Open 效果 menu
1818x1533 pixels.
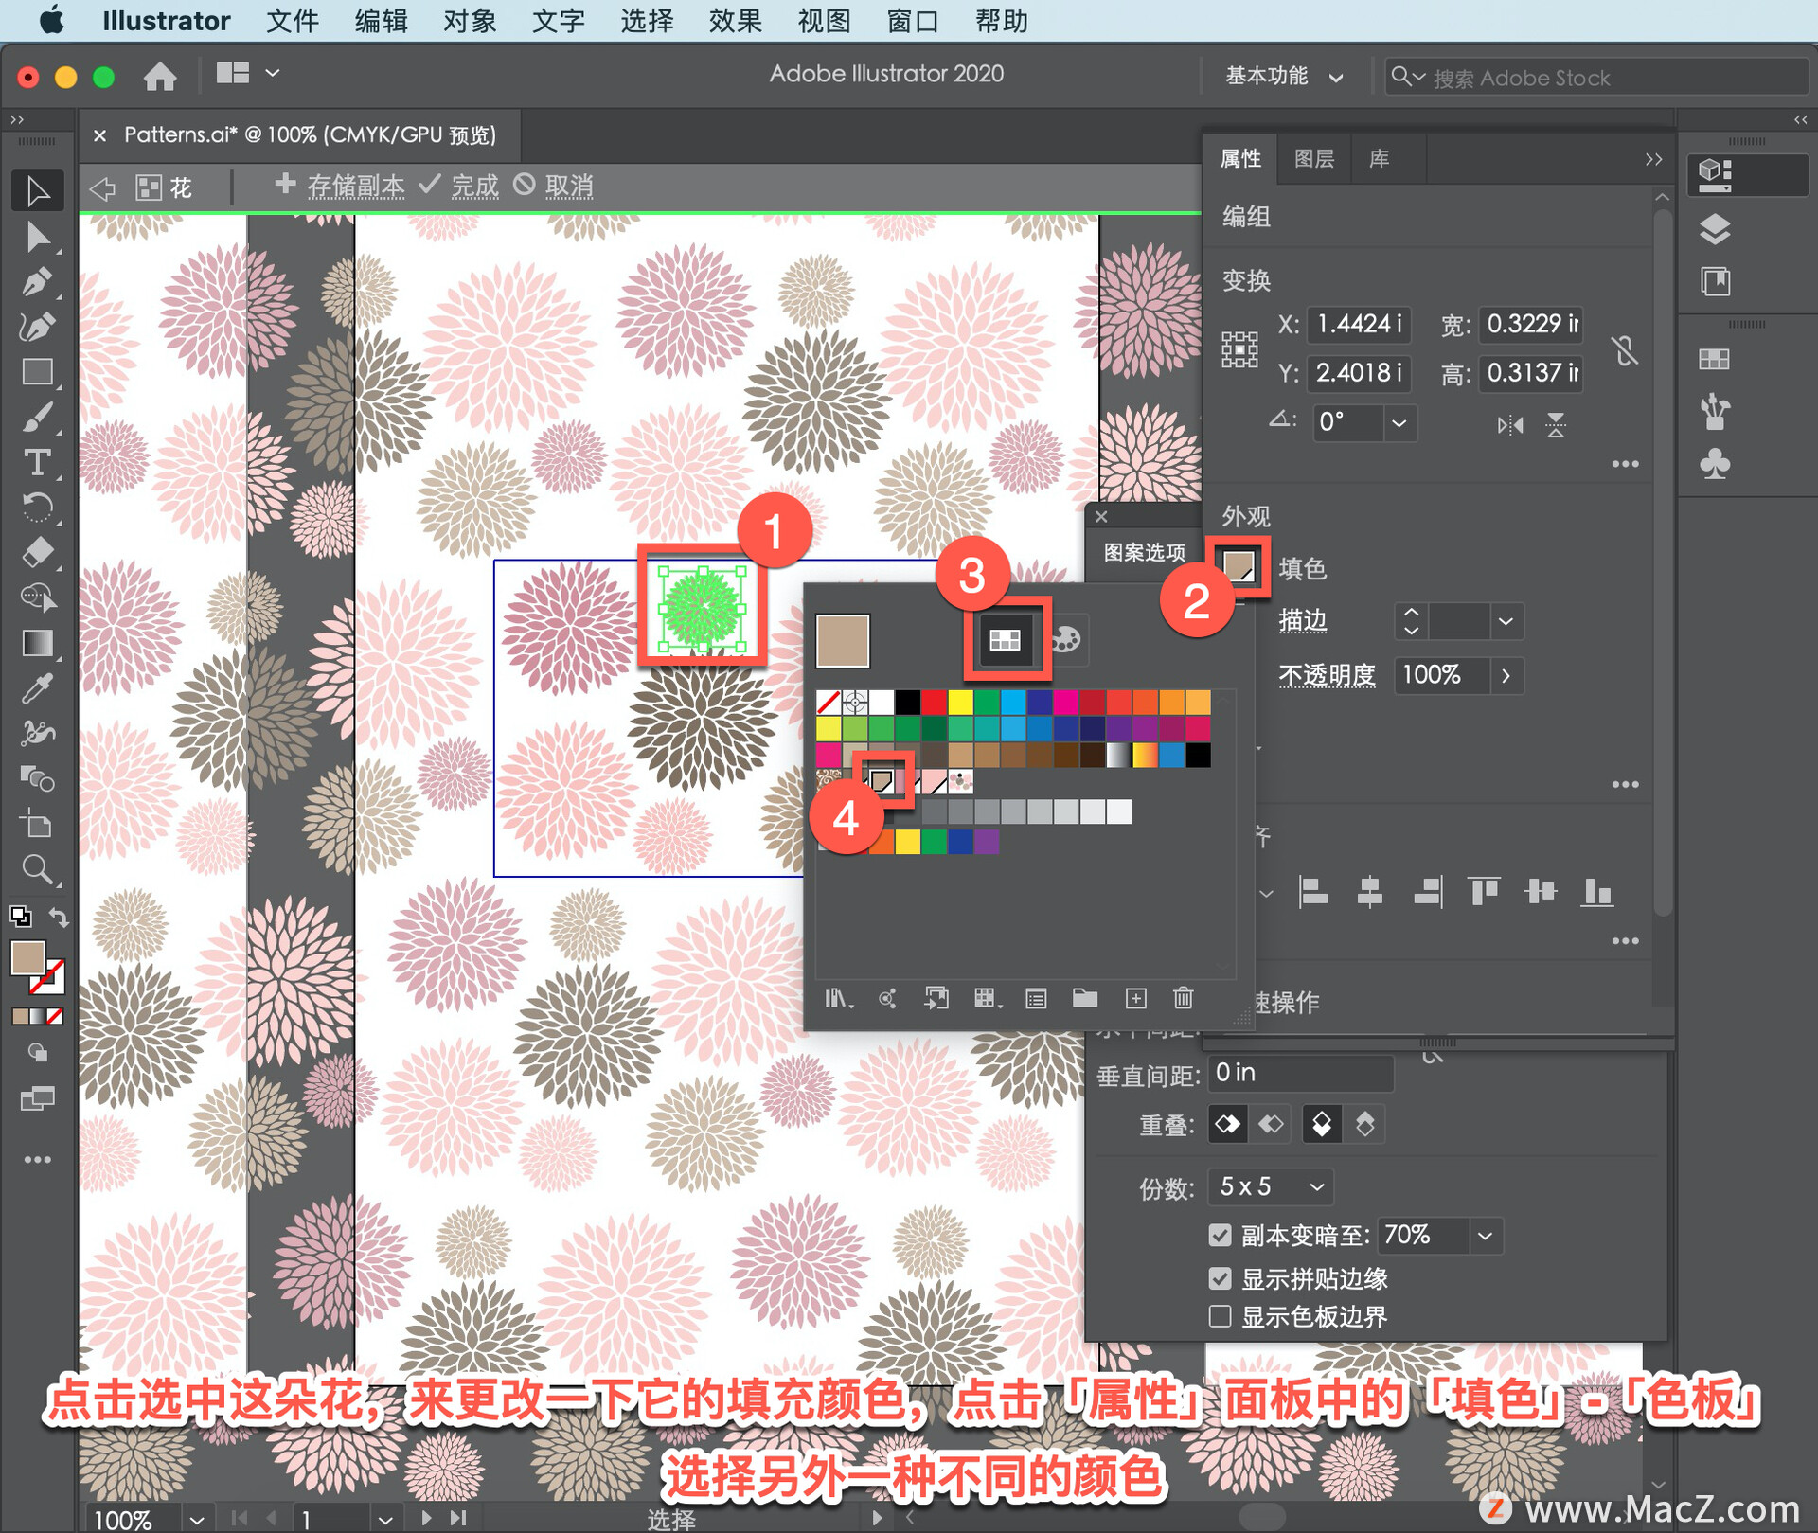pyautogui.click(x=736, y=21)
